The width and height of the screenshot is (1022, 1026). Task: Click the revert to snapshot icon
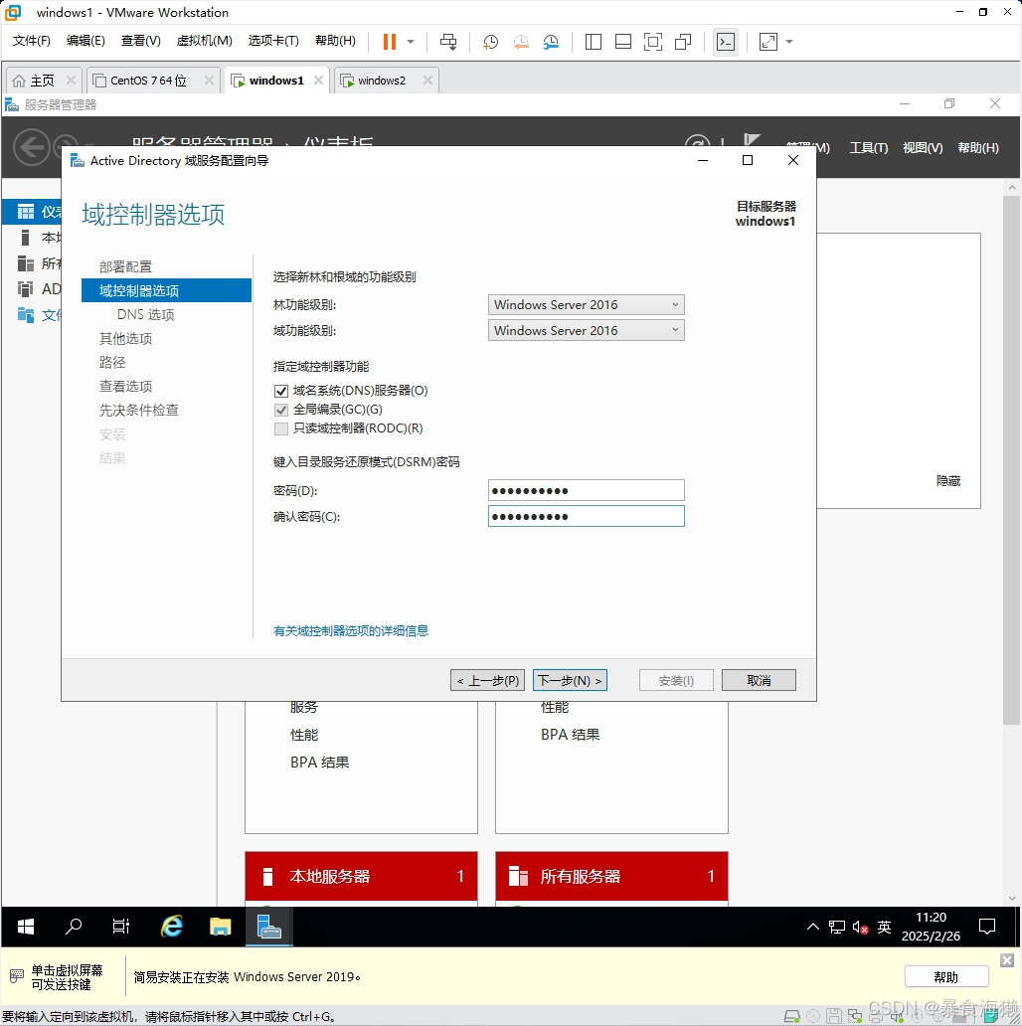pos(521,42)
